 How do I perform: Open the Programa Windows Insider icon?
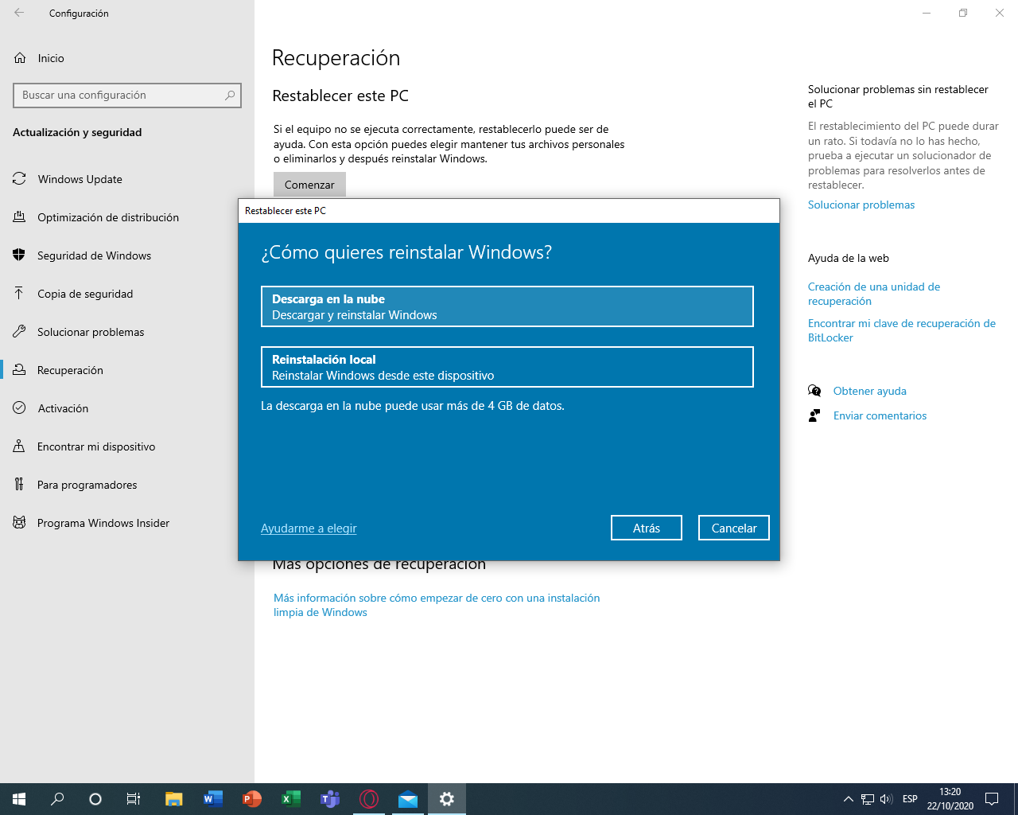[19, 523]
